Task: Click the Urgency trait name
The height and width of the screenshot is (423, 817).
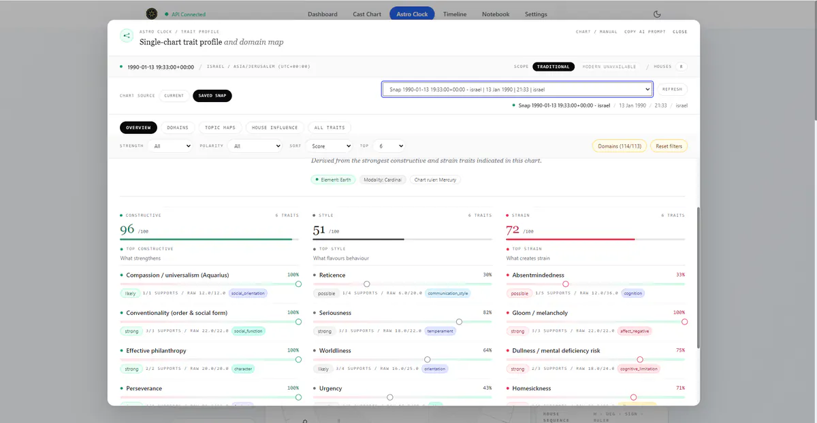Action: pyautogui.click(x=331, y=388)
